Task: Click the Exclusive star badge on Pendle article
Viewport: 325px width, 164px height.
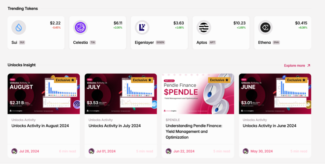Action: pos(219,80)
